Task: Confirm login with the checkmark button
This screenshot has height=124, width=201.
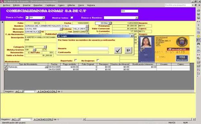Action: click(x=118, y=50)
